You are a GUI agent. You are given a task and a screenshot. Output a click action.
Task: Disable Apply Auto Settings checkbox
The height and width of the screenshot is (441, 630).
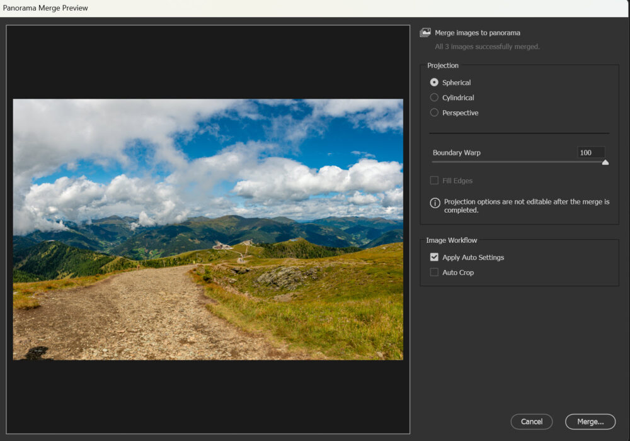[x=434, y=257]
